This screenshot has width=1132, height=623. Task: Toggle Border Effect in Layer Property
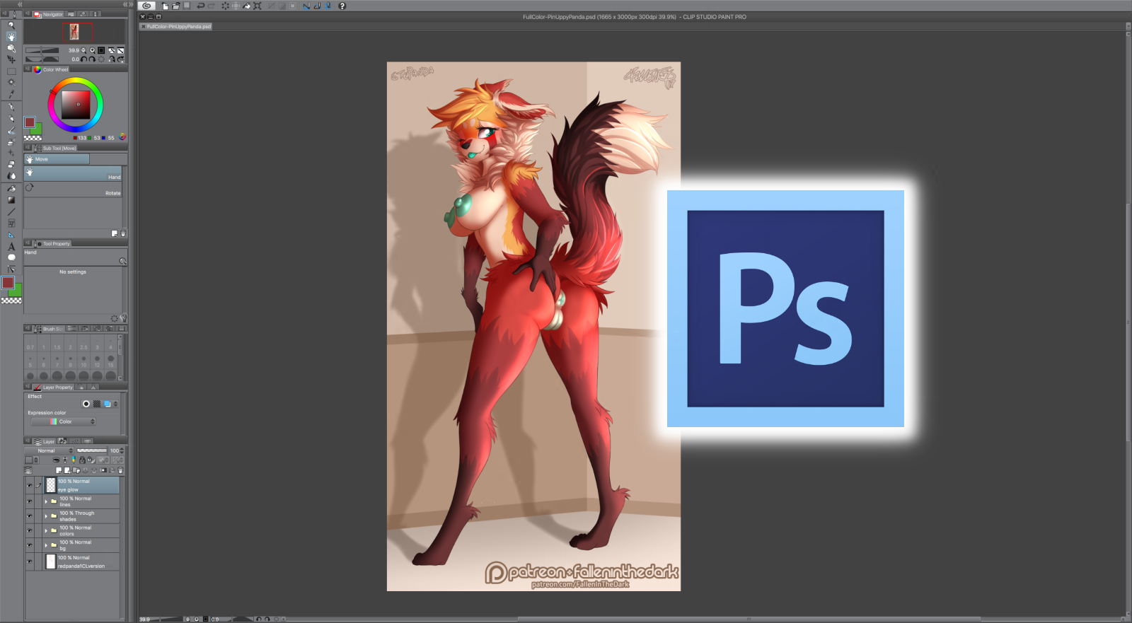[86, 404]
